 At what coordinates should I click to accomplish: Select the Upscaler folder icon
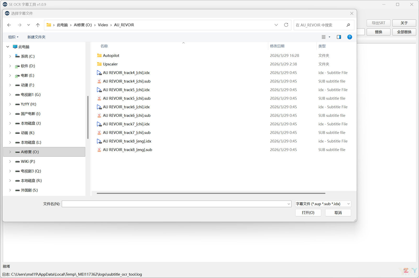(99, 64)
